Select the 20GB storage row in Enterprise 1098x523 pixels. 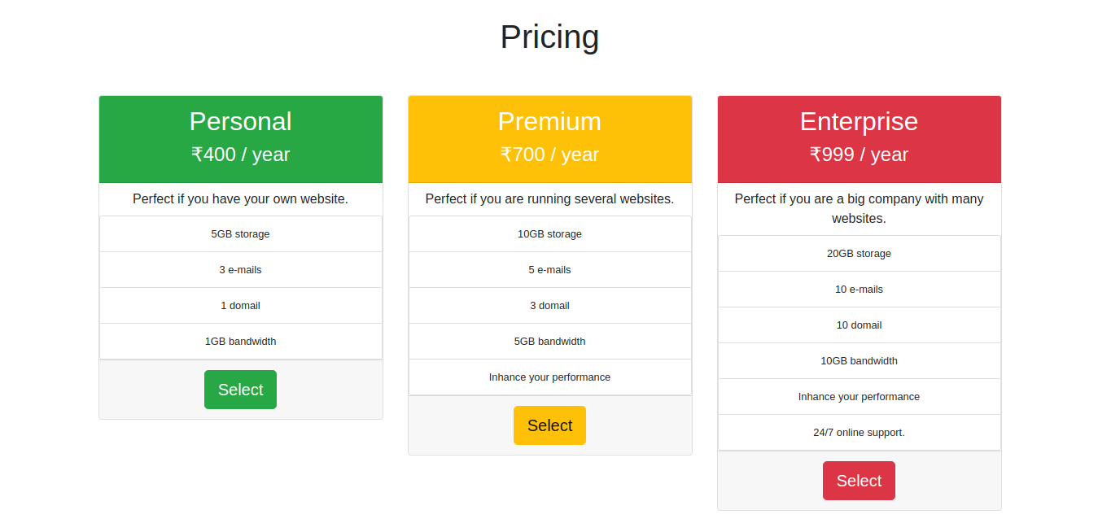[859, 253]
